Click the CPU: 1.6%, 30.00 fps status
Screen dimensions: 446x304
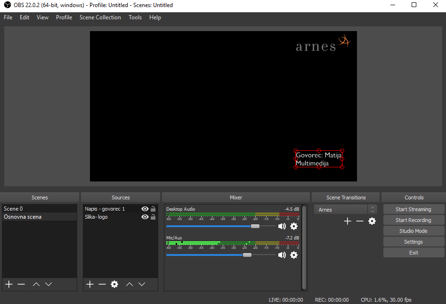click(386, 300)
